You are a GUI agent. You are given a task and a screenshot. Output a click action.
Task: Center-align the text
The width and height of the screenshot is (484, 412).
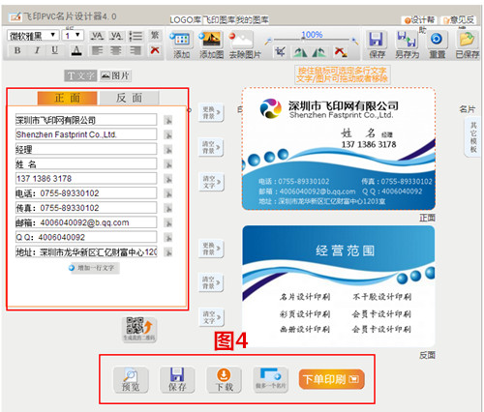(x=115, y=50)
